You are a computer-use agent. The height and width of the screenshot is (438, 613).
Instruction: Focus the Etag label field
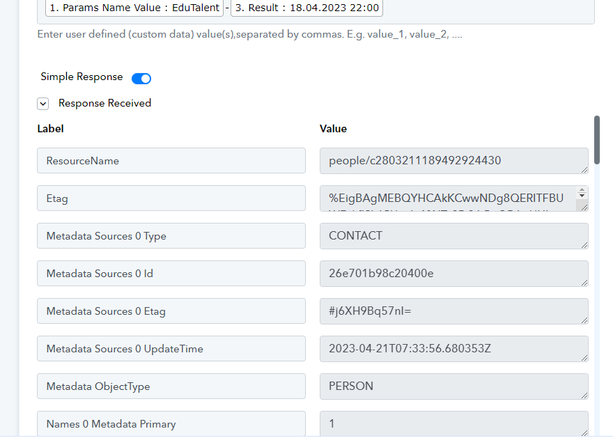[x=171, y=198]
